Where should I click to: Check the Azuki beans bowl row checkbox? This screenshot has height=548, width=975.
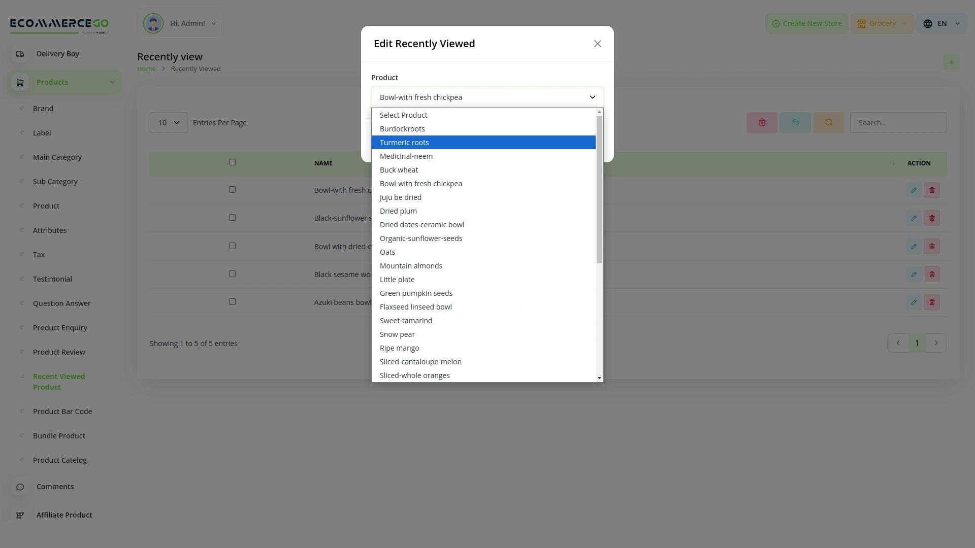233,301
